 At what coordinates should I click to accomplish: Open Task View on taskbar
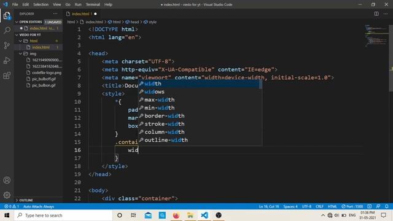pos(133,215)
